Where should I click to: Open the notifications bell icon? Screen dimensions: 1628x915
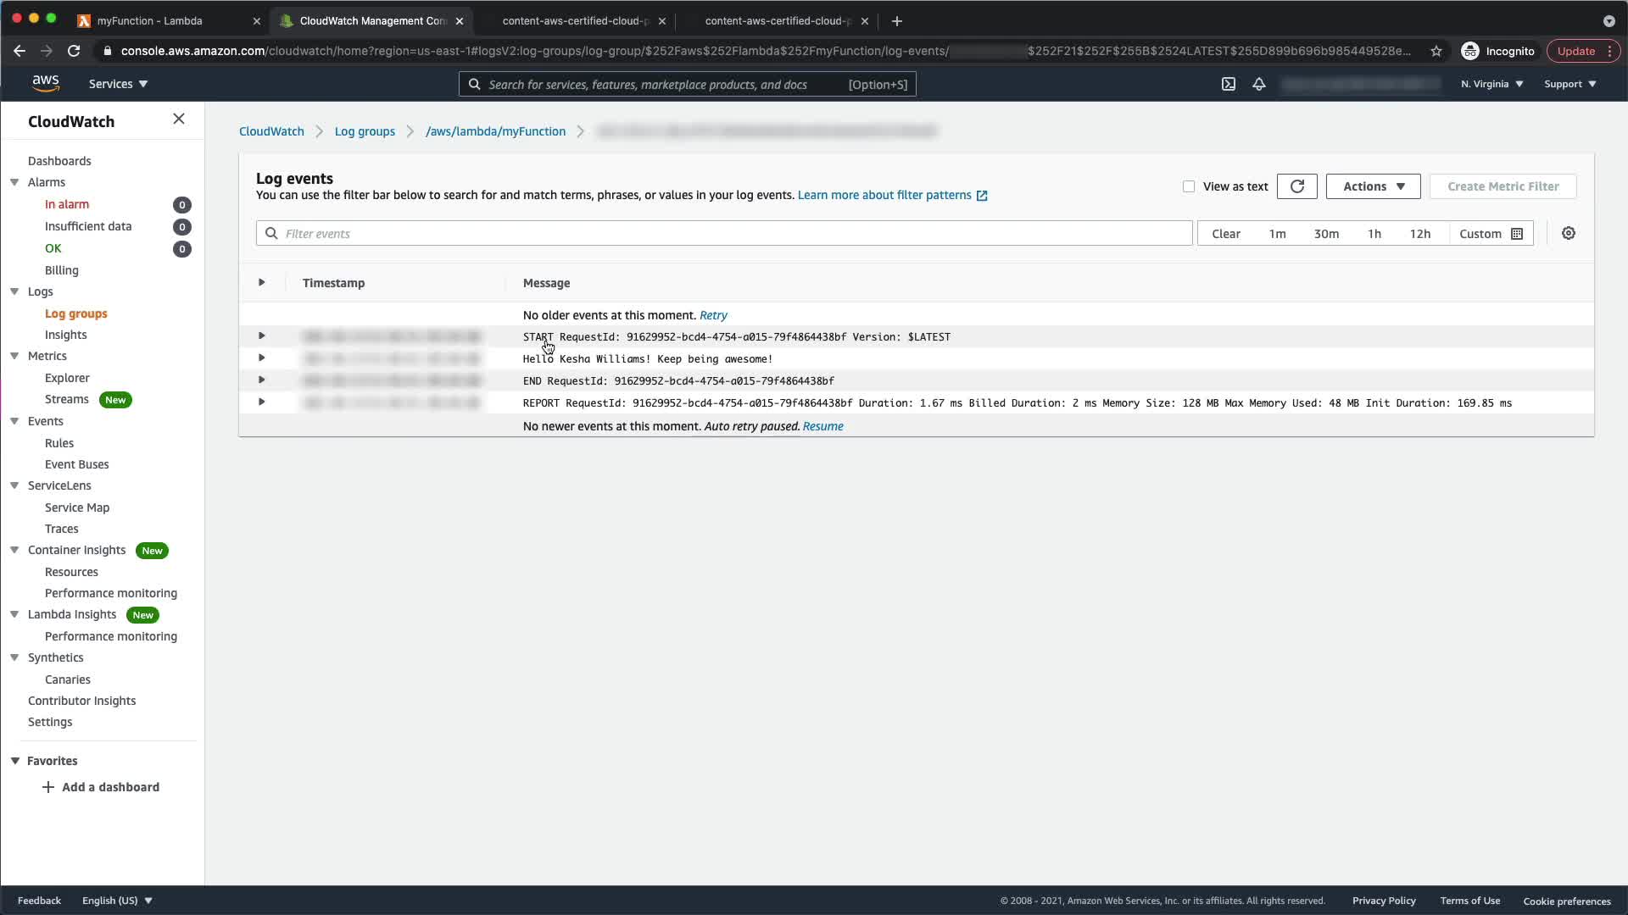(x=1259, y=84)
